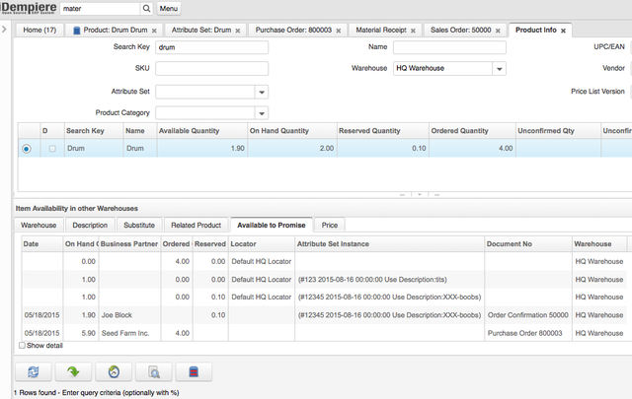Switch to the Price tab
This screenshot has width=632, height=399.
click(x=329, y=225)
